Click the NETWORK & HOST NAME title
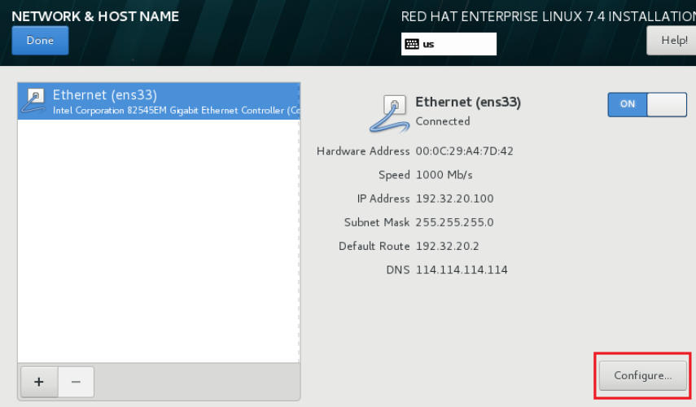The width and height of the screenshot is (696, 407). tap(95, 16)
